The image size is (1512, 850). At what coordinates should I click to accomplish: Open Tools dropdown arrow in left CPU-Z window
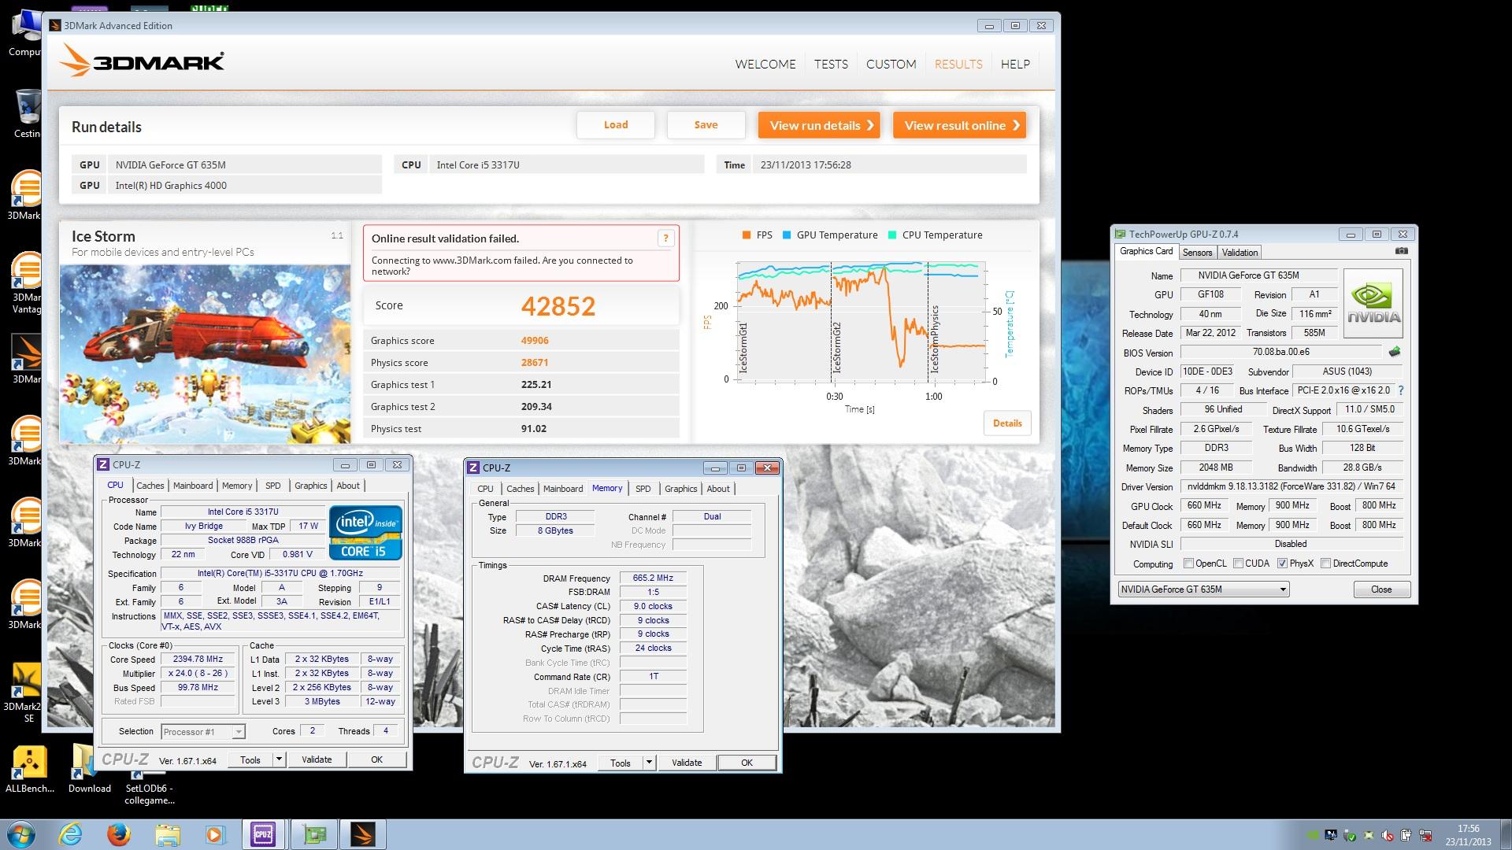coord(278,759)
